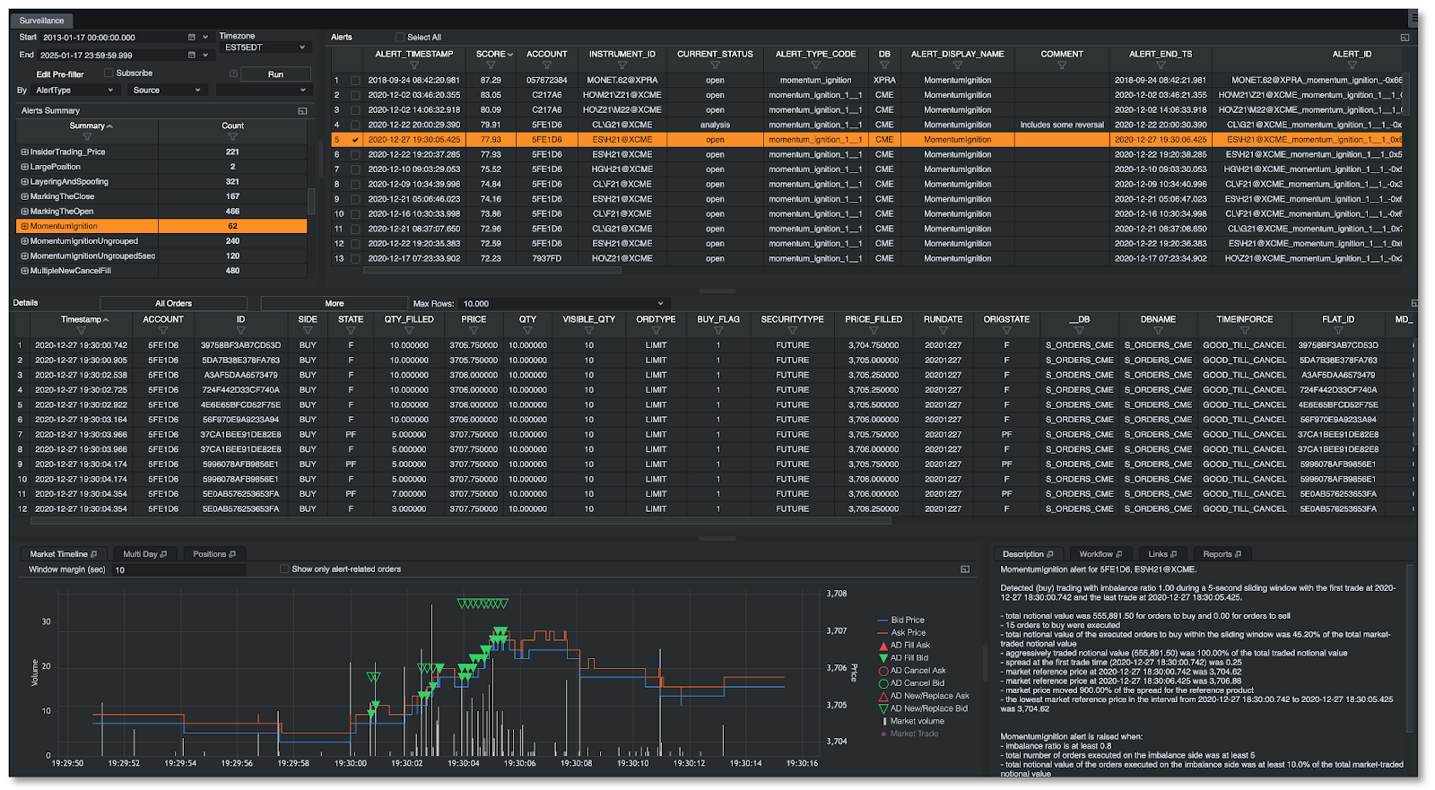The image size is (1435, 790).
Task: Open the End date calendar picker
Action: pyautogui.click(x=191, y=55)
